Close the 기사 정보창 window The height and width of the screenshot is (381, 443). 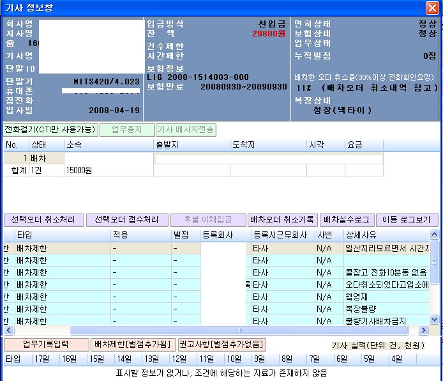[x=432, y=8]
